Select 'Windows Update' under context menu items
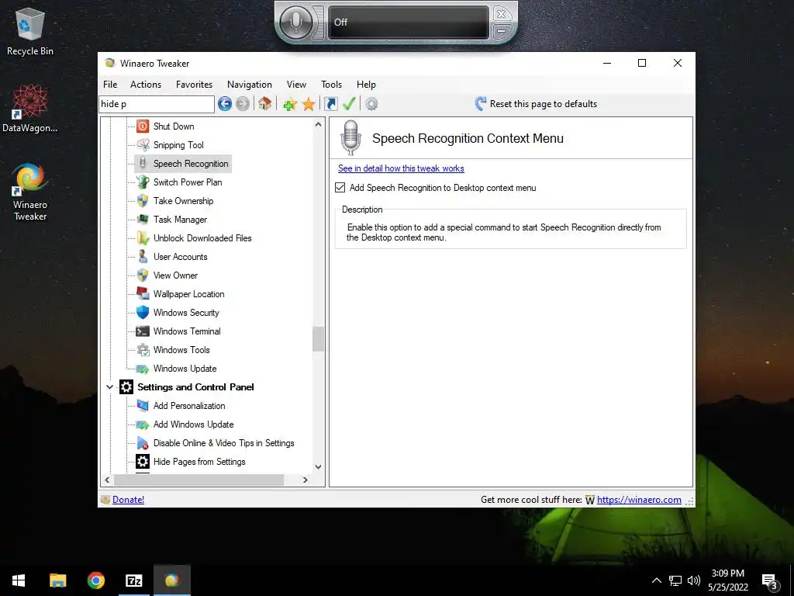Screen dimensions: 794x596 pyautogui.click(x=185, y=369)
